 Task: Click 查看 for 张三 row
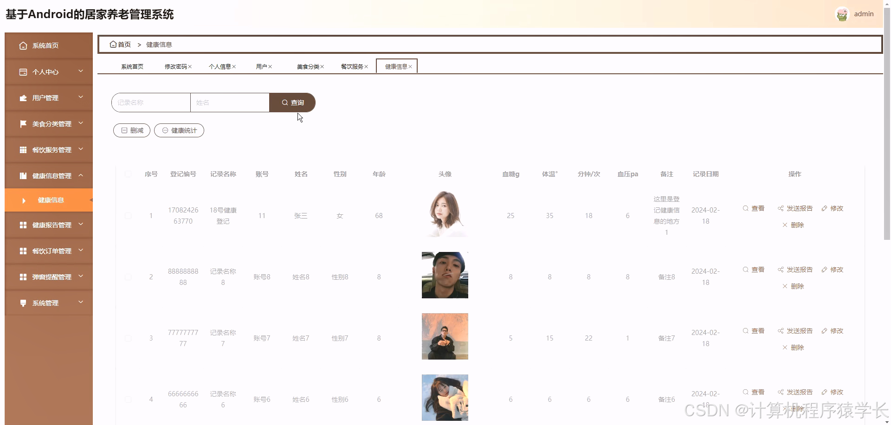click(754, 208)
